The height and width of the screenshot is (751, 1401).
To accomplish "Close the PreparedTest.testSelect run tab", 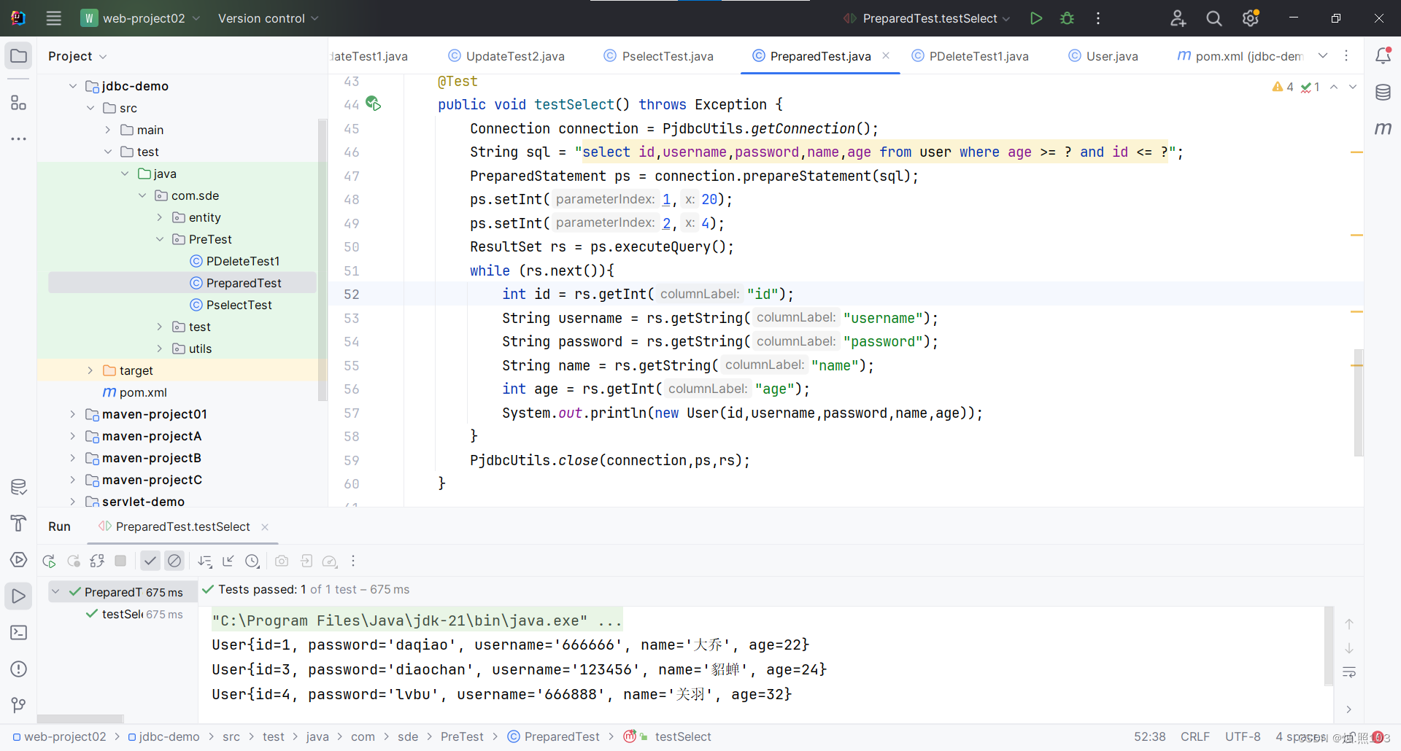I will 265,526.
